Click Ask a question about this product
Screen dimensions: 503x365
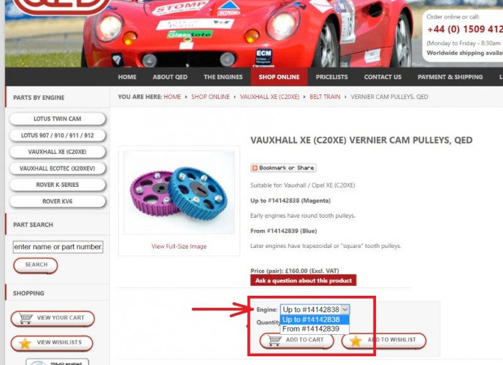pos(303,280)
